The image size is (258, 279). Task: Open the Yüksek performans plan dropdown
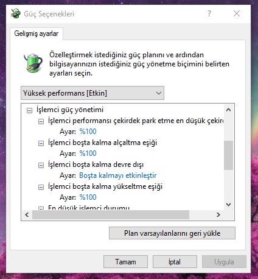click(x=92, y=93)
